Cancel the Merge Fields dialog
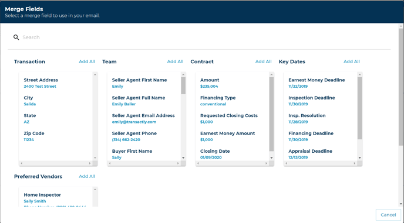Image resolution: width=404 pixels, height=223 pixels. point(388,215)
